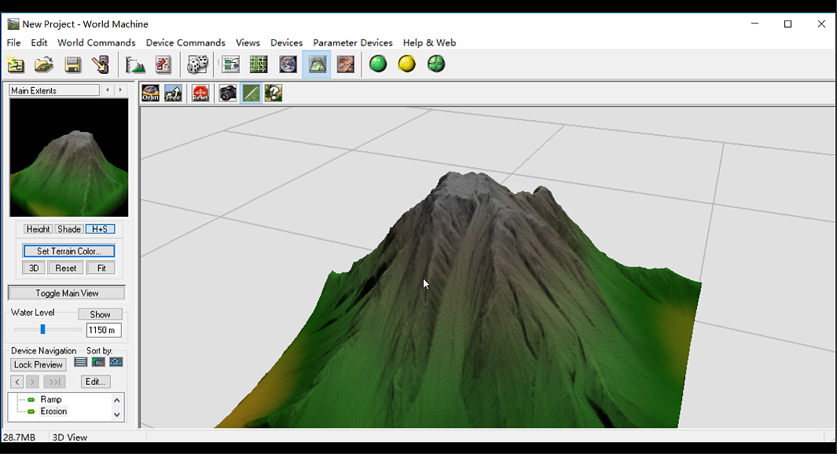Screen dimensions: 837x454
Task: Jump to last device button
Action: point(54,382)
